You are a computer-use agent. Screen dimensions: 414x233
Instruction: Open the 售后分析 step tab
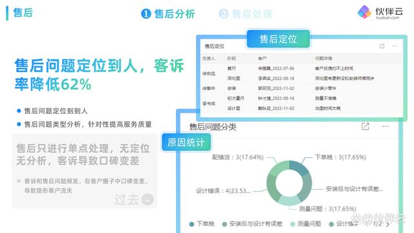[x=168, y=14]
